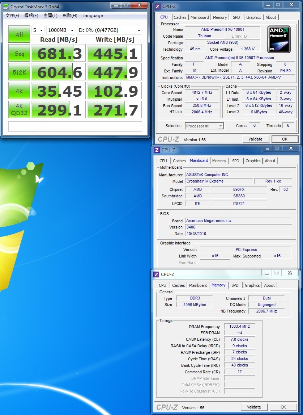Click the empty status text field in CrystalDiskMark
The width and height of the screenshot is (303, 415).
click(x=75, y=126)
